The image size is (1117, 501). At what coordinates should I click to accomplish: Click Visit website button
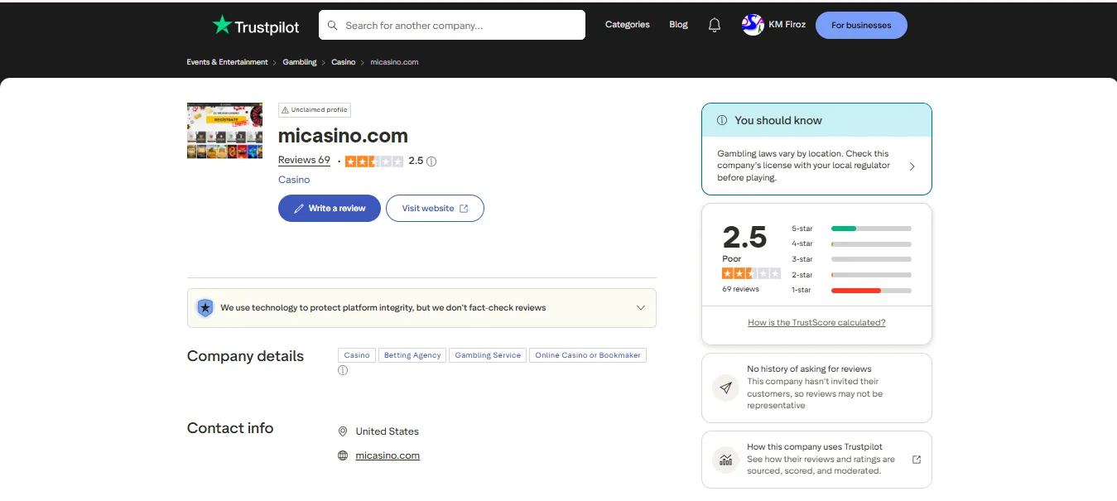435,209
